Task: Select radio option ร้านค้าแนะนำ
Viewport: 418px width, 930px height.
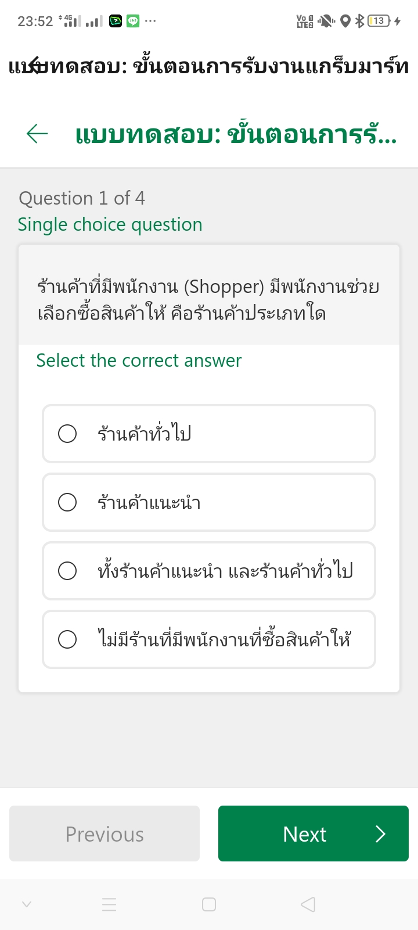Action: (x=67, y=502)
